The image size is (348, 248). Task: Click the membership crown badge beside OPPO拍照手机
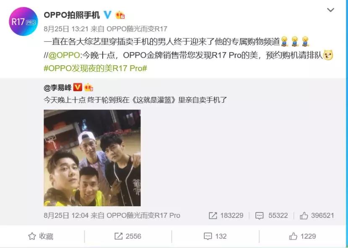point(120,15)
